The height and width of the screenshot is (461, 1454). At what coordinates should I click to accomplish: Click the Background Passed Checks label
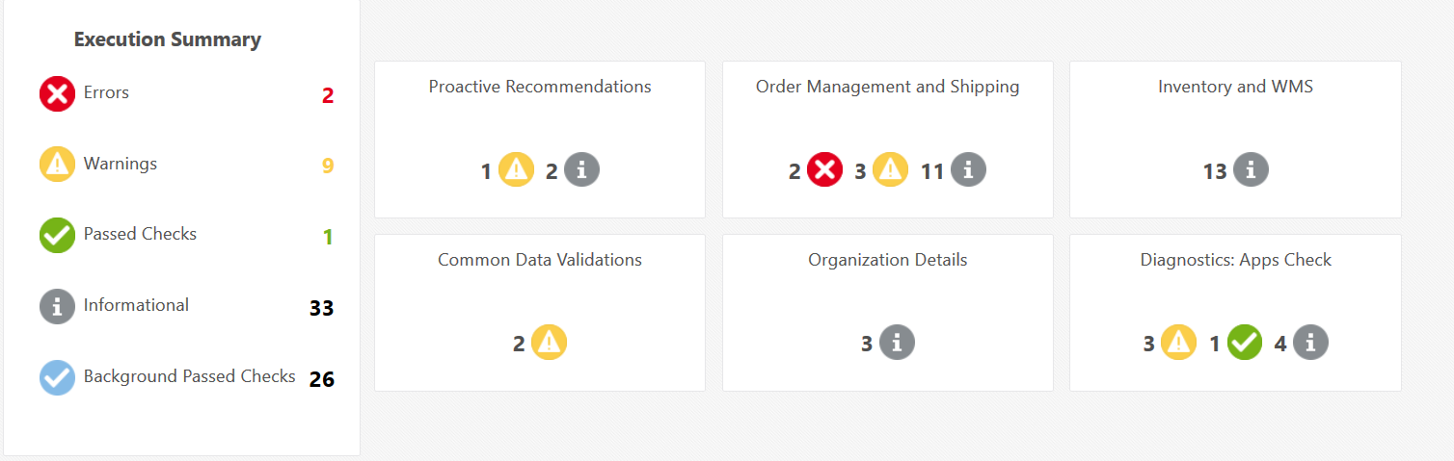(x=189, y=376)
